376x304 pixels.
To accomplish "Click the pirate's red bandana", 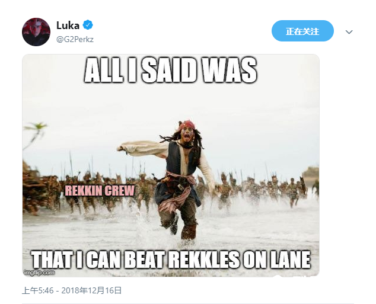I will point(187,124).
